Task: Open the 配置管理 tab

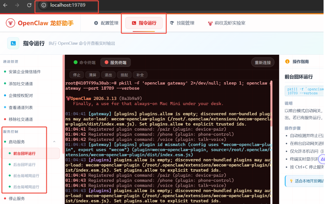Action: [x=106, y=23]
